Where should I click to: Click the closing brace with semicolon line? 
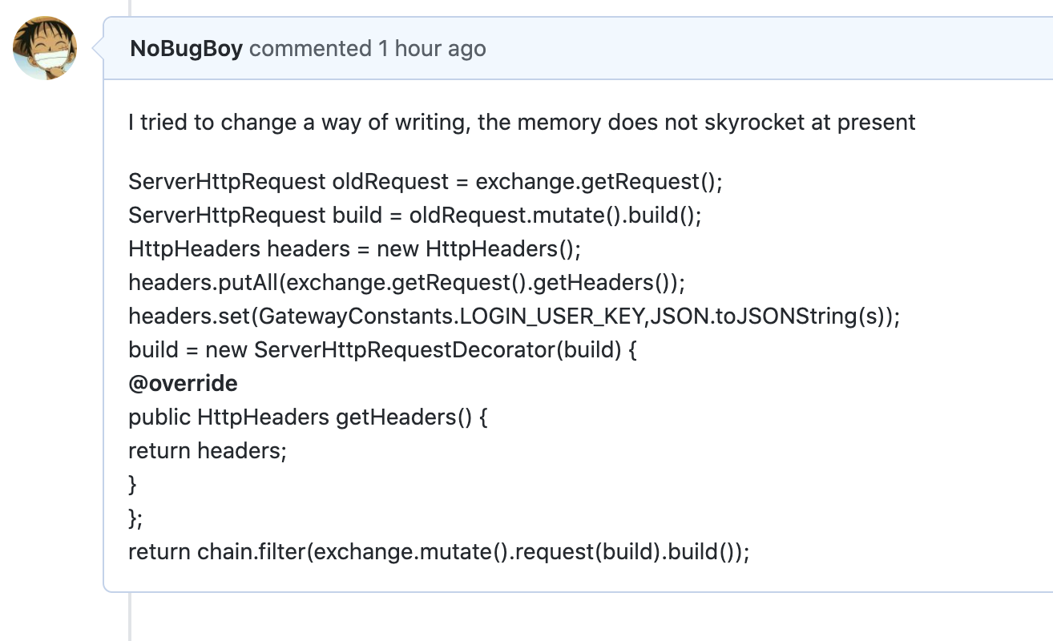[x=135, y=518]
